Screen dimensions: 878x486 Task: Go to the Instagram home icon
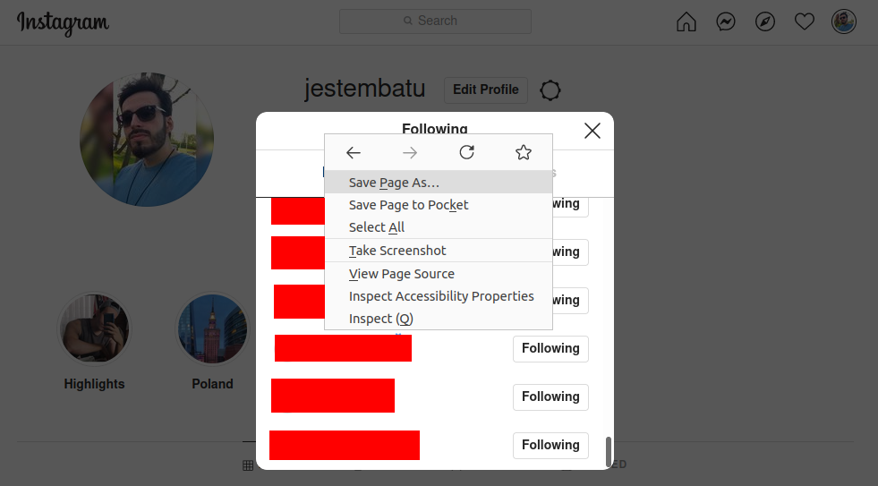(686, 21)
